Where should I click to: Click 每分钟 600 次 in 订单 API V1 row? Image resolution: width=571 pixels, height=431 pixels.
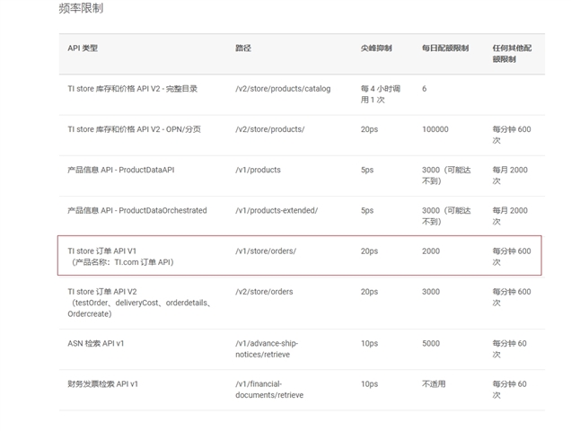pos(512,257)
